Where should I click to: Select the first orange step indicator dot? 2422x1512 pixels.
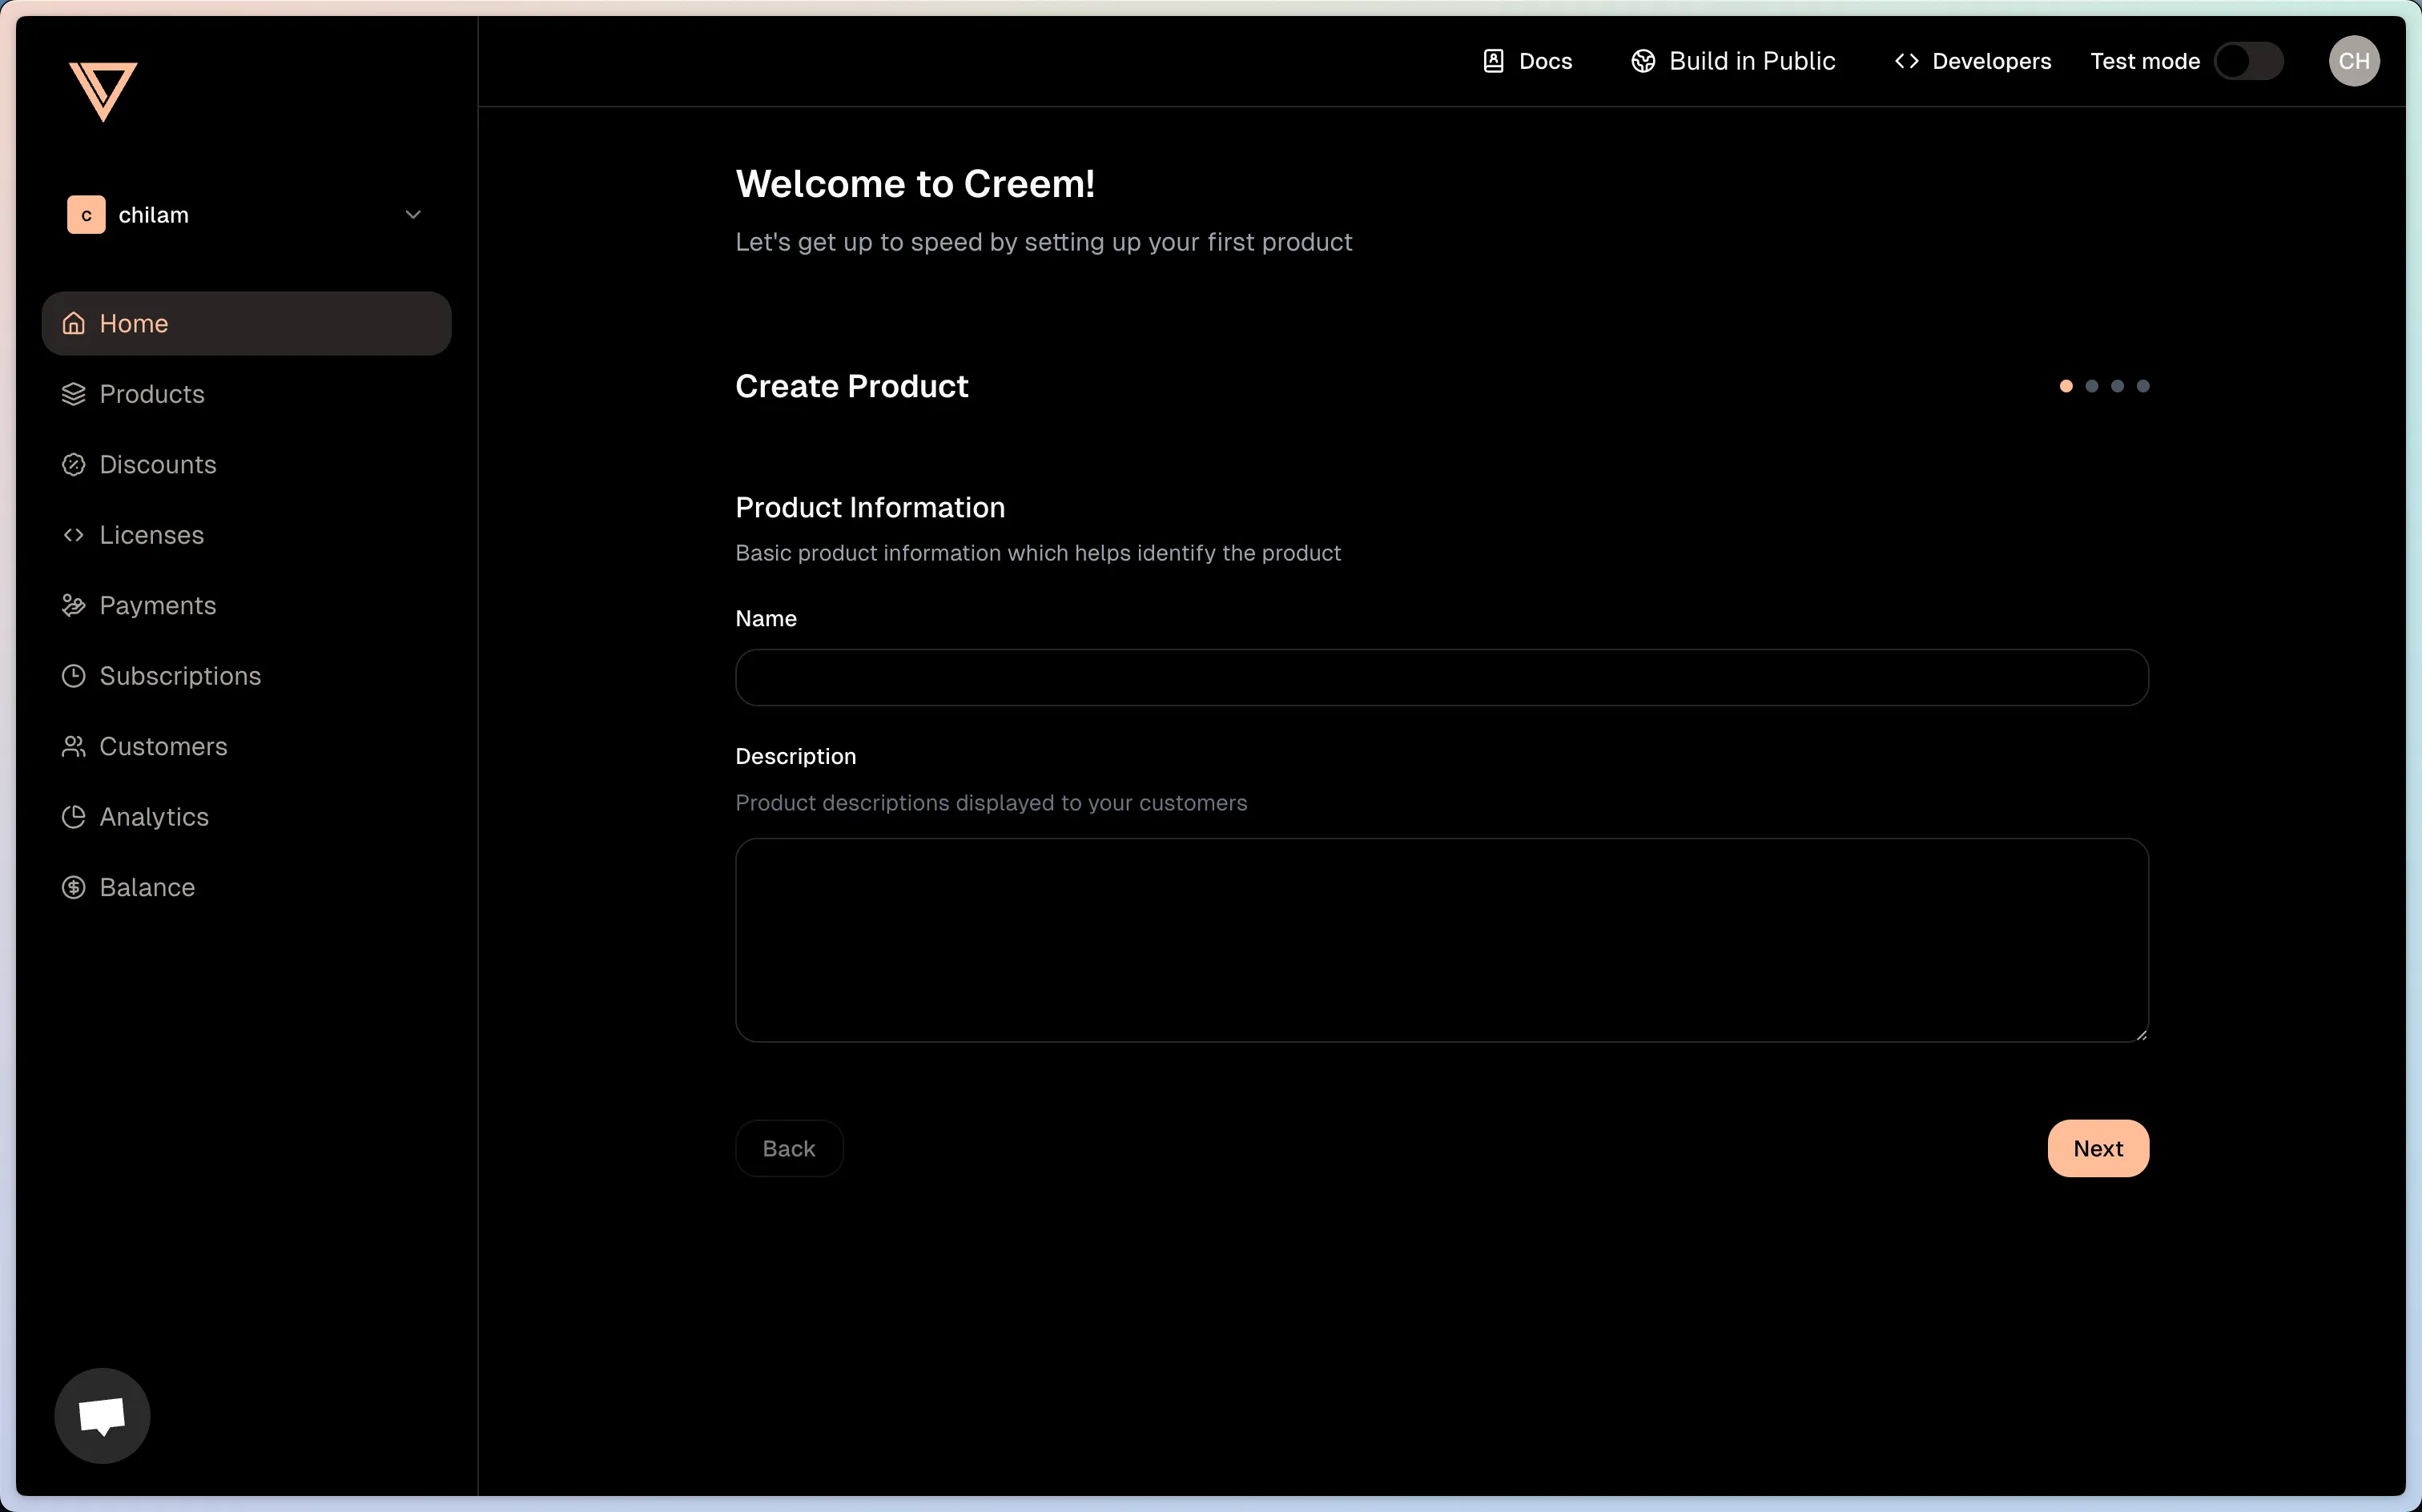pyautogui.click(x=2066, y=386)
